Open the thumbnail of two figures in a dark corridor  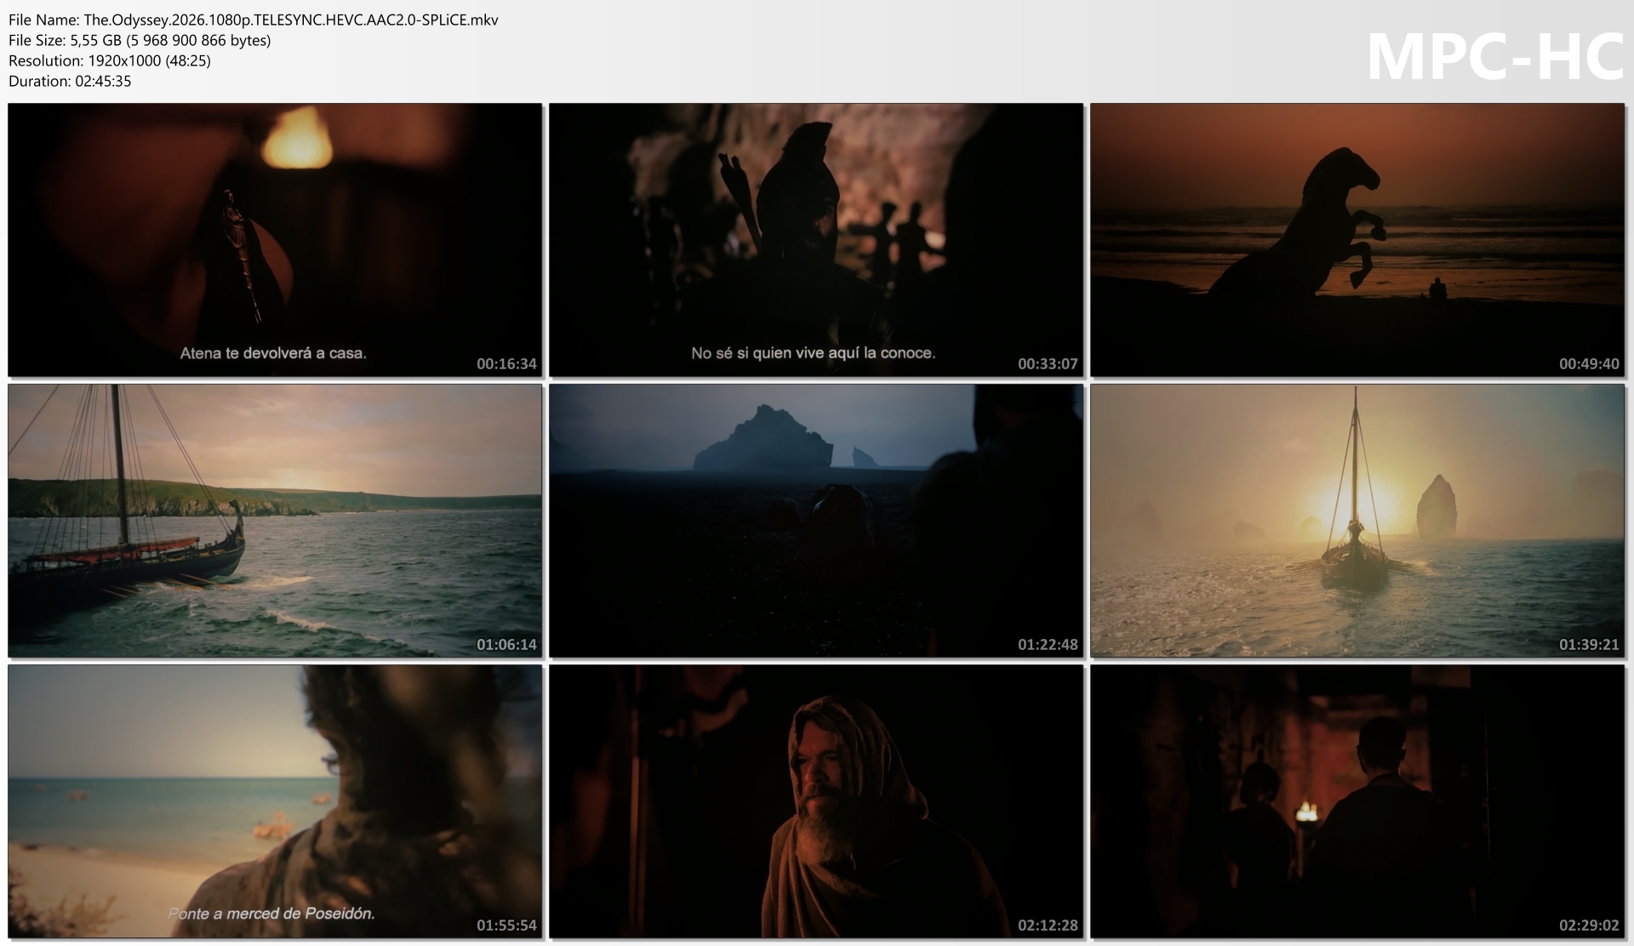[x=1357, y=801]
